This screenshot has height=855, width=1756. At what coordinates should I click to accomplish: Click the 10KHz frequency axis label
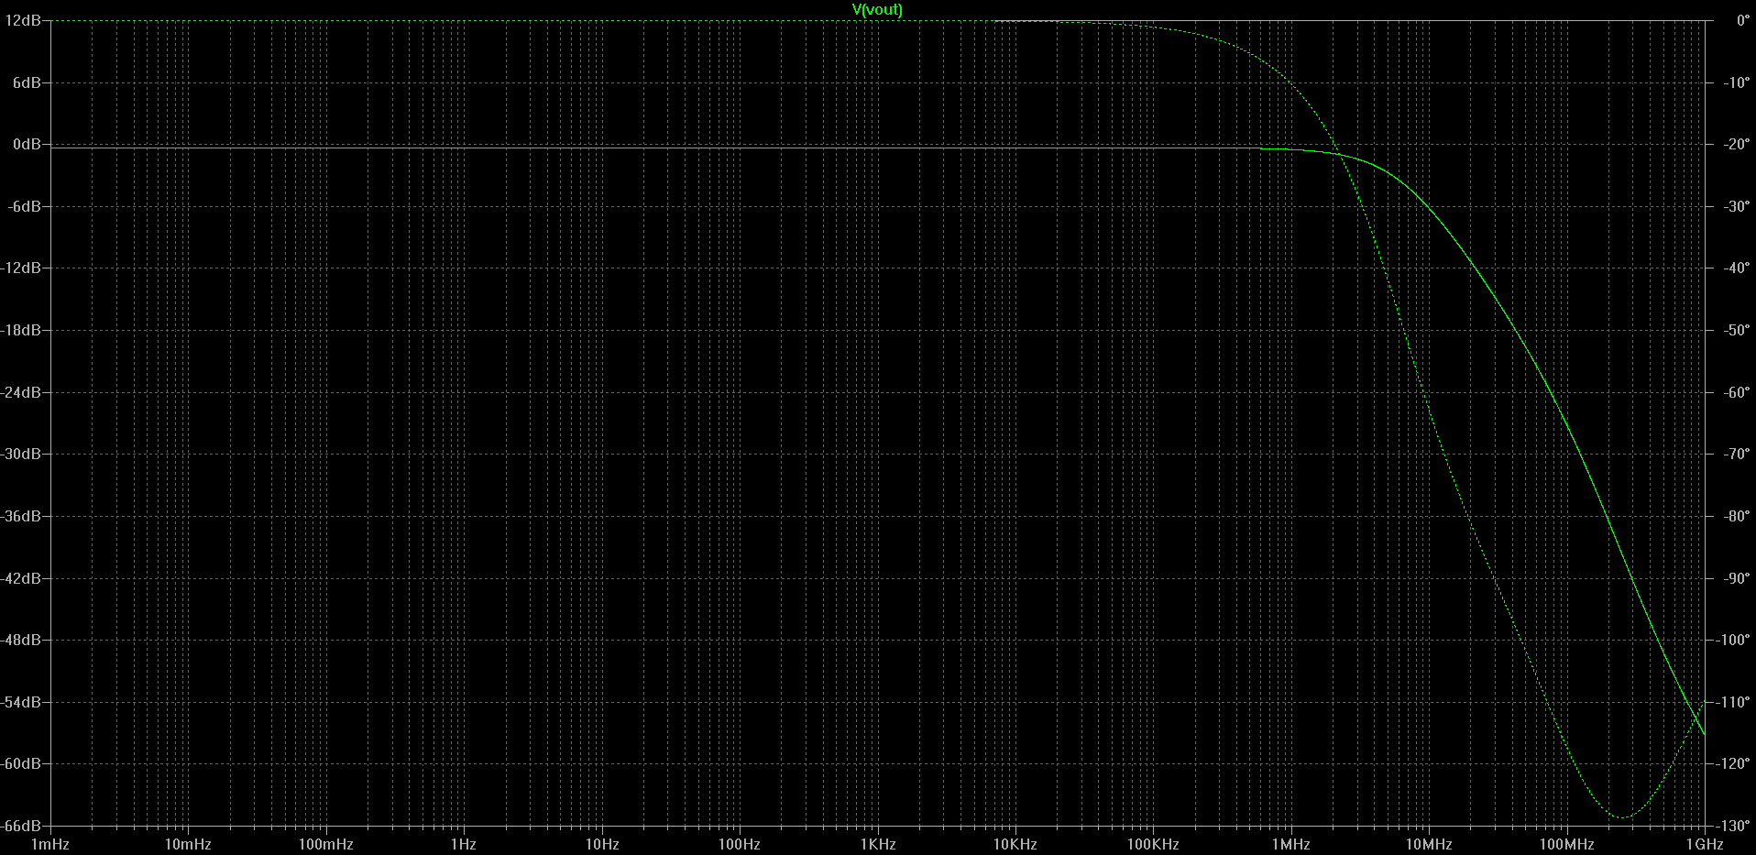pos(1015,844)
